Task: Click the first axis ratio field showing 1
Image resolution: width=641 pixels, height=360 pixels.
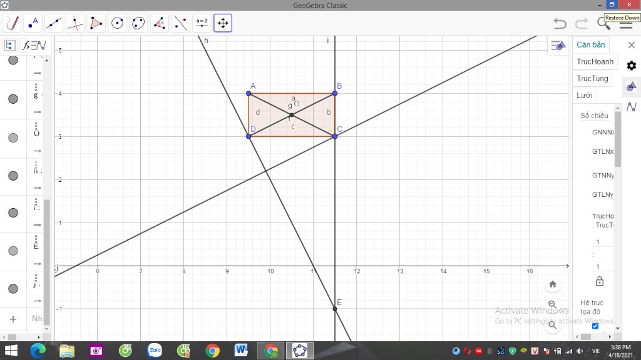Action: point(603,242)
